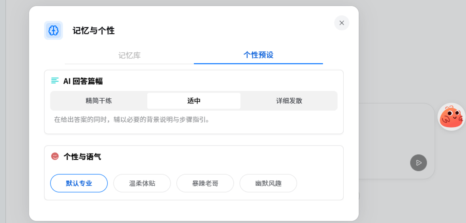Screen dimensions: 466x223
Task: Switch to the 记忆库 tab
Action: (x=129, y=55)
